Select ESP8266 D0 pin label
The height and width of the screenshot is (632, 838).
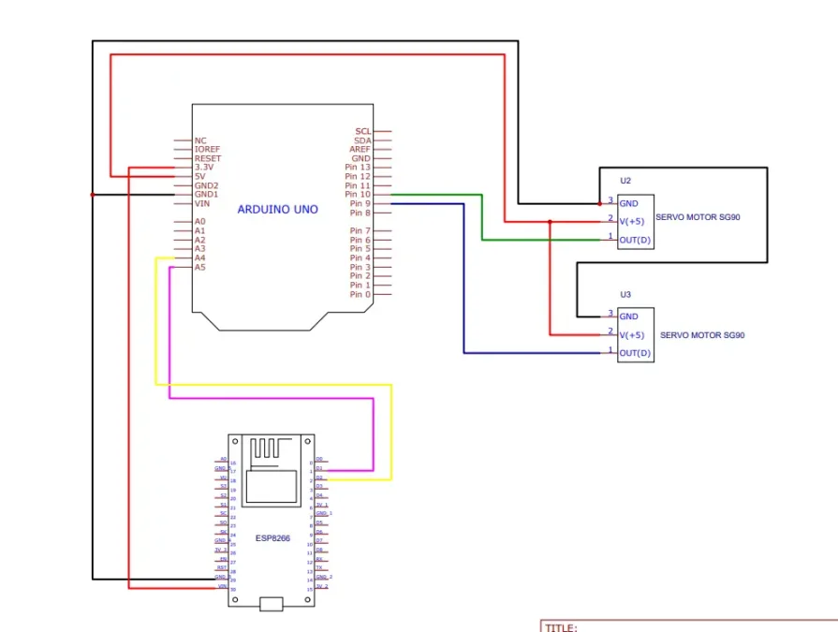[x=319, y=460]
